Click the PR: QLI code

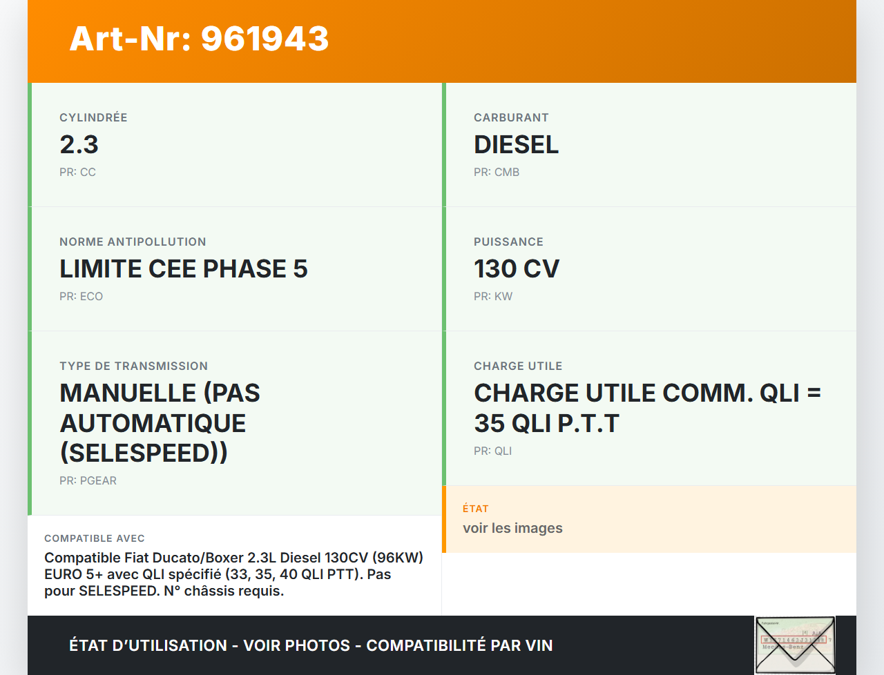tap(492, 451)
